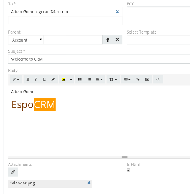Click the Subject field Welcome to CRM
Screen dimensions: 190x194
[x=99, y=59]
